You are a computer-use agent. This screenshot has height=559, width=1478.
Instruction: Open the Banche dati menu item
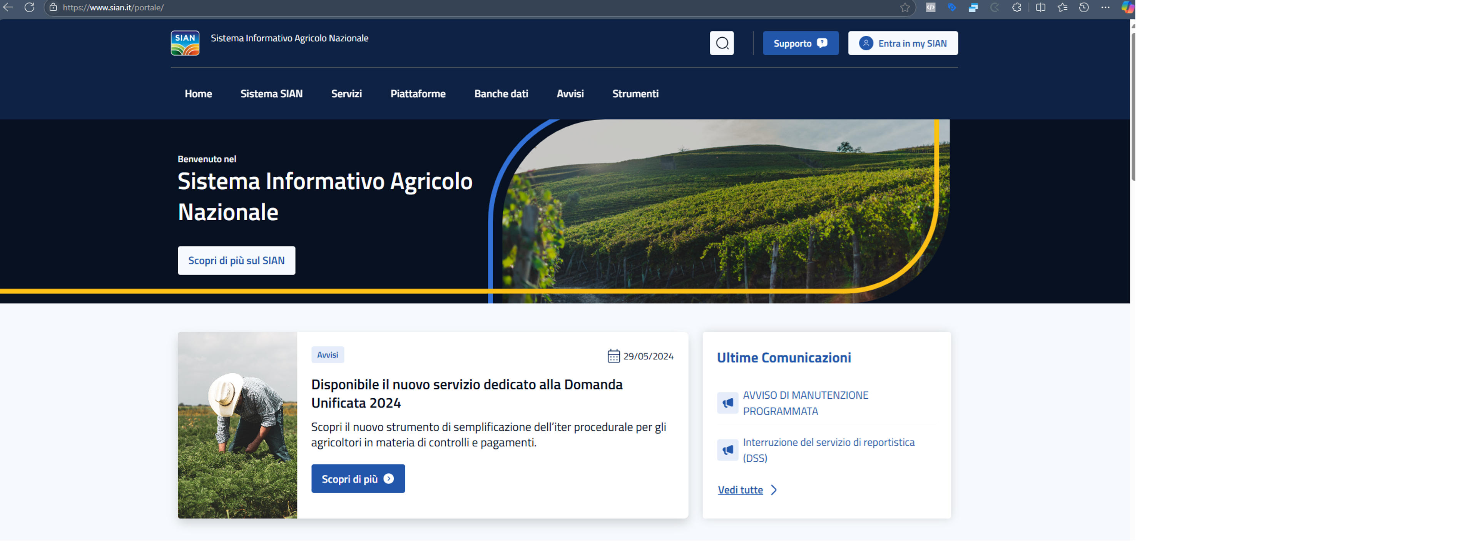(x=501, y=93)
